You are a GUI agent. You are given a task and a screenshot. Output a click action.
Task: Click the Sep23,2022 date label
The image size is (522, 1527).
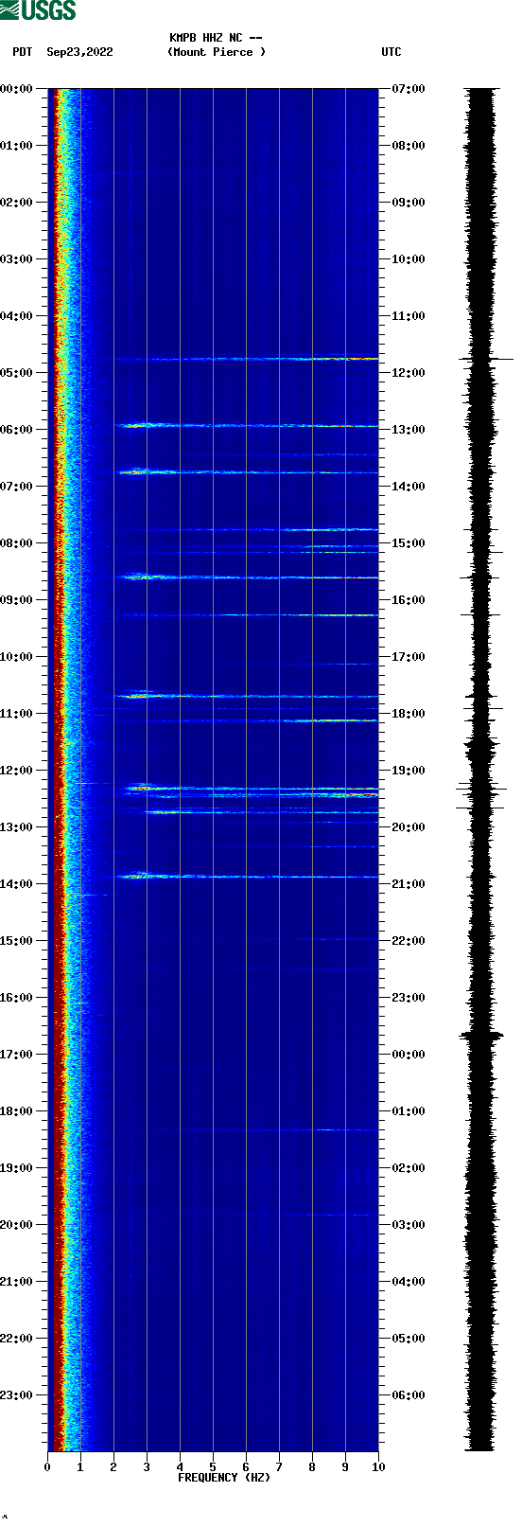pos(79,52)
